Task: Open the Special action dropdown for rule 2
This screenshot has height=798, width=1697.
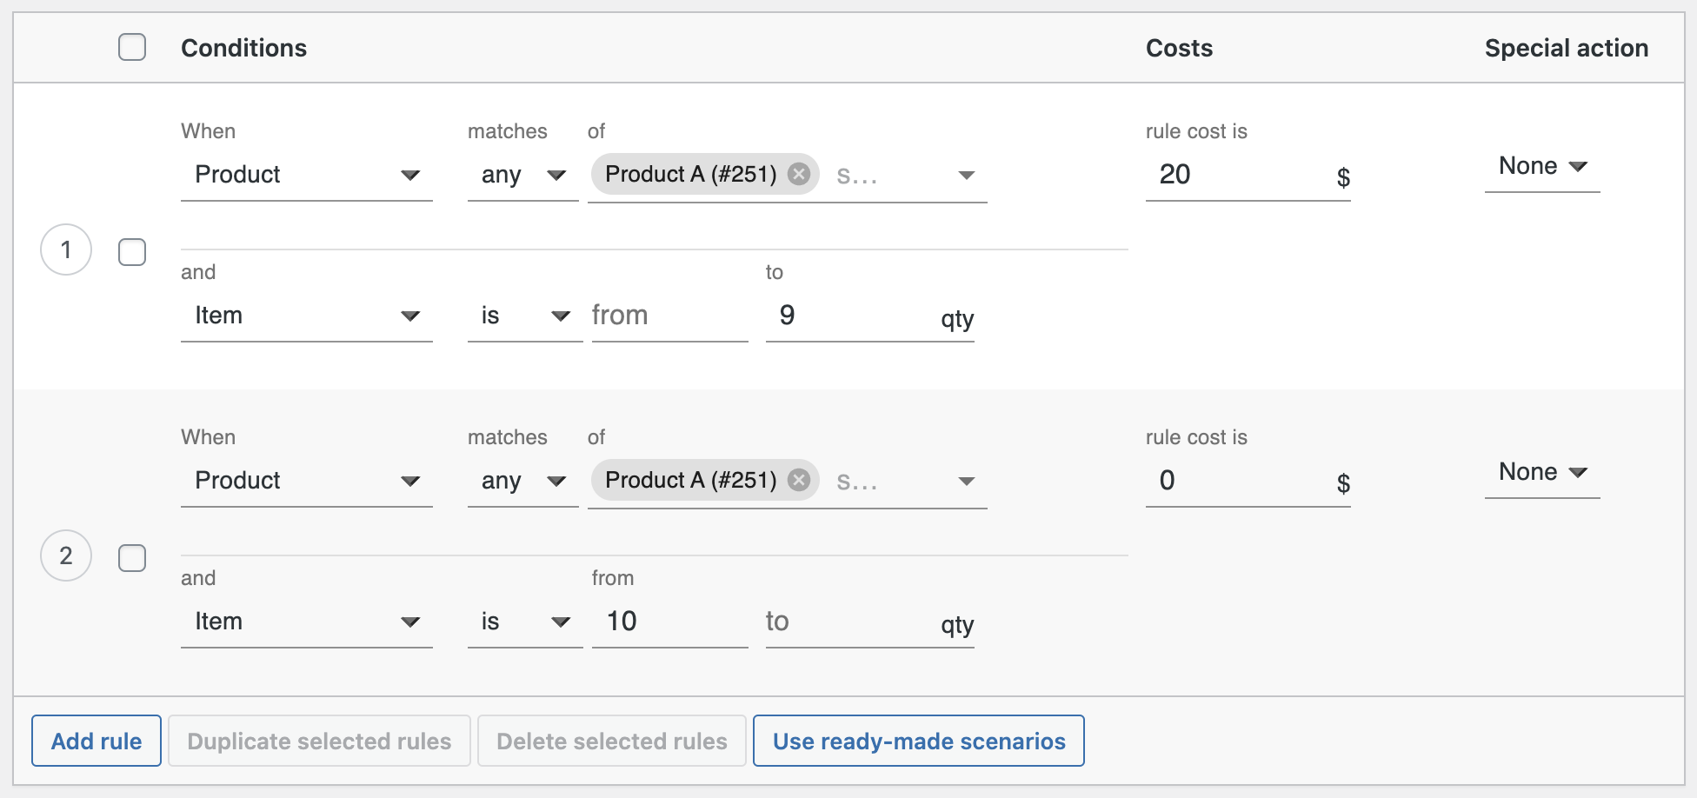Action: click(x=1541, y=472)
